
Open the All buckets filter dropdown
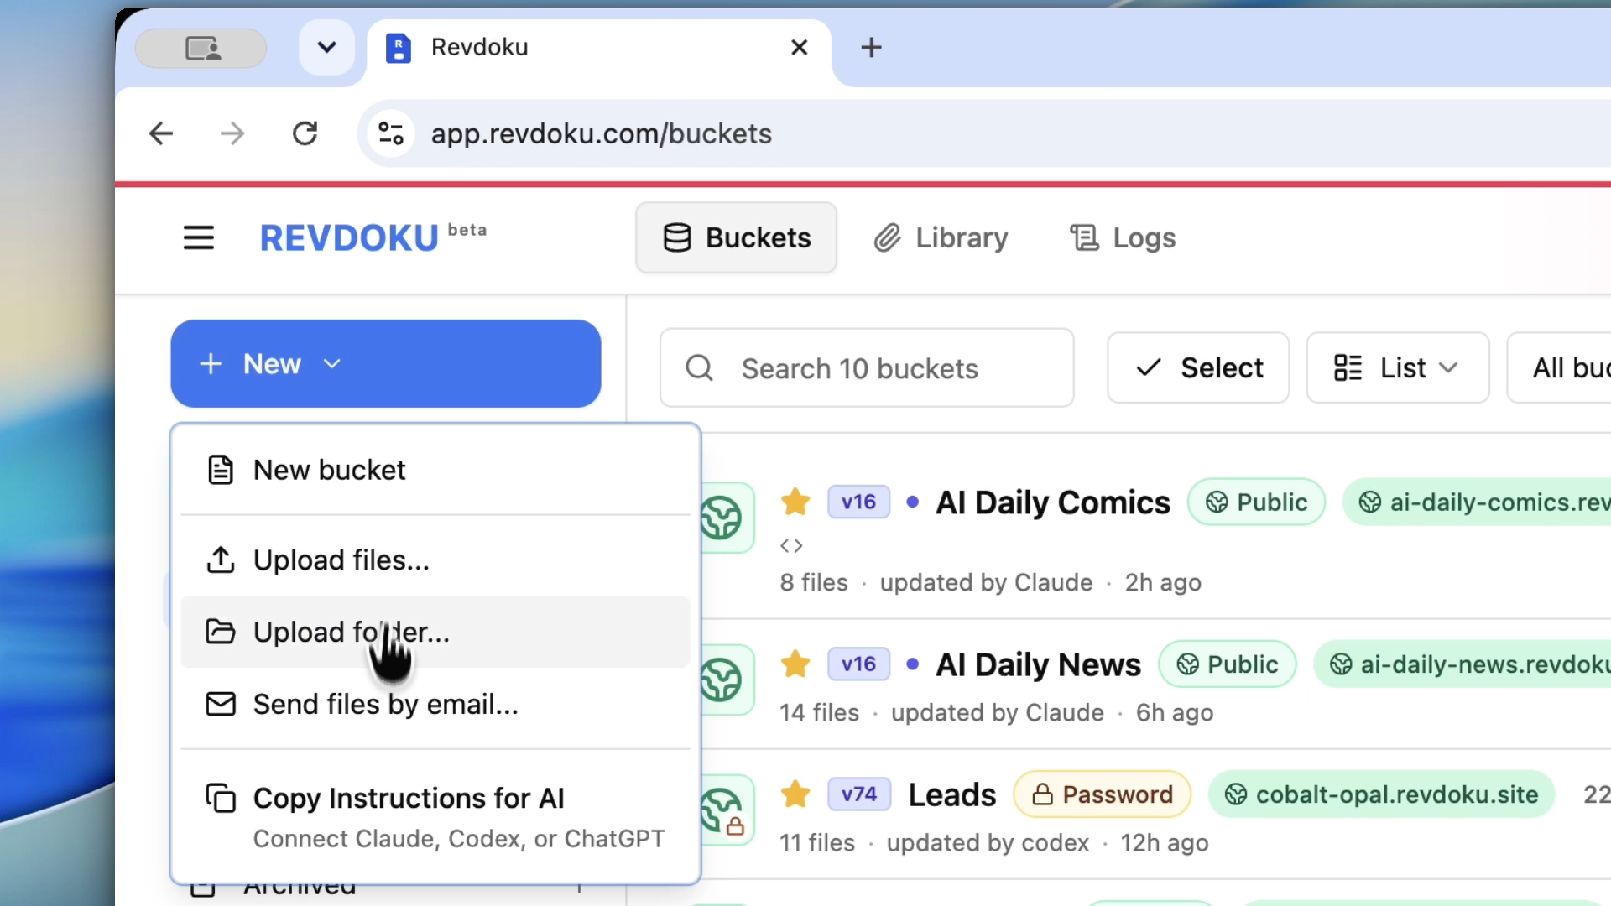[x=1560, y=367]
